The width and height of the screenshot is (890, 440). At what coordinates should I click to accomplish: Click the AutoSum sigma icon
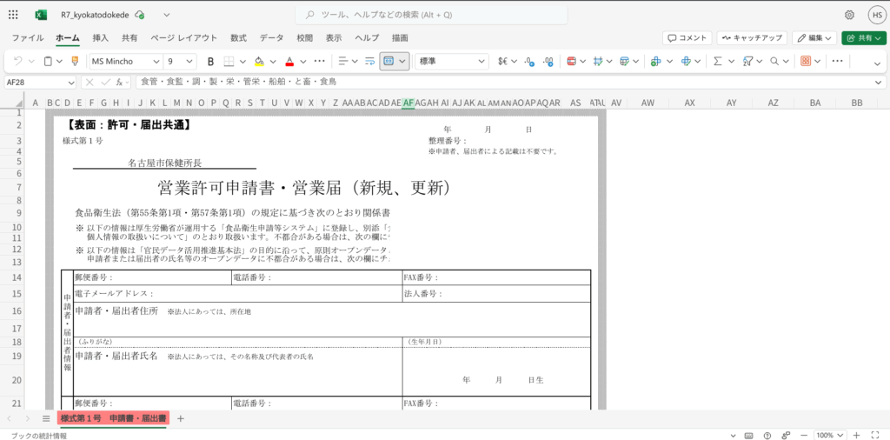tap(717, 62)
